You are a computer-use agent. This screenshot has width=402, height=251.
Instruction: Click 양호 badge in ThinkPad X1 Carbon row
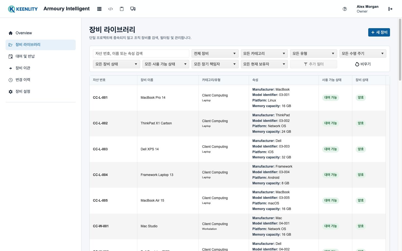click(361, 123)
